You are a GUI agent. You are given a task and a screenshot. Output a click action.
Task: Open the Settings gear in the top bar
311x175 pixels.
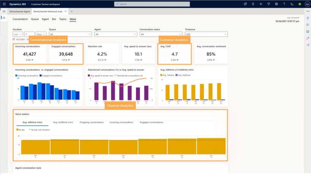[x=277, y=4]
